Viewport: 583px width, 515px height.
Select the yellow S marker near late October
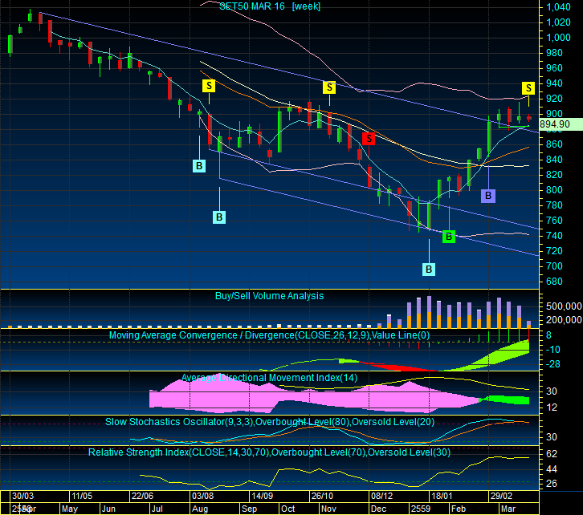329,87
